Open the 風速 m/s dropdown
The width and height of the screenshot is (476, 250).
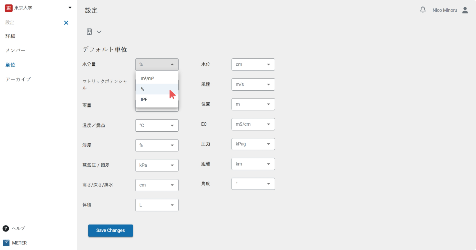(253, 84)
